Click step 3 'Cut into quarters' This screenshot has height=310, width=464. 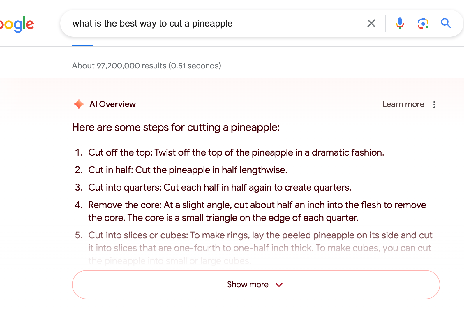pos(220,188)
